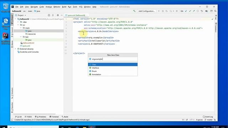This screenshot has width=228, height=128.
Task: Click the Git rollback undo icon
Action: click(x=202, y=11)
